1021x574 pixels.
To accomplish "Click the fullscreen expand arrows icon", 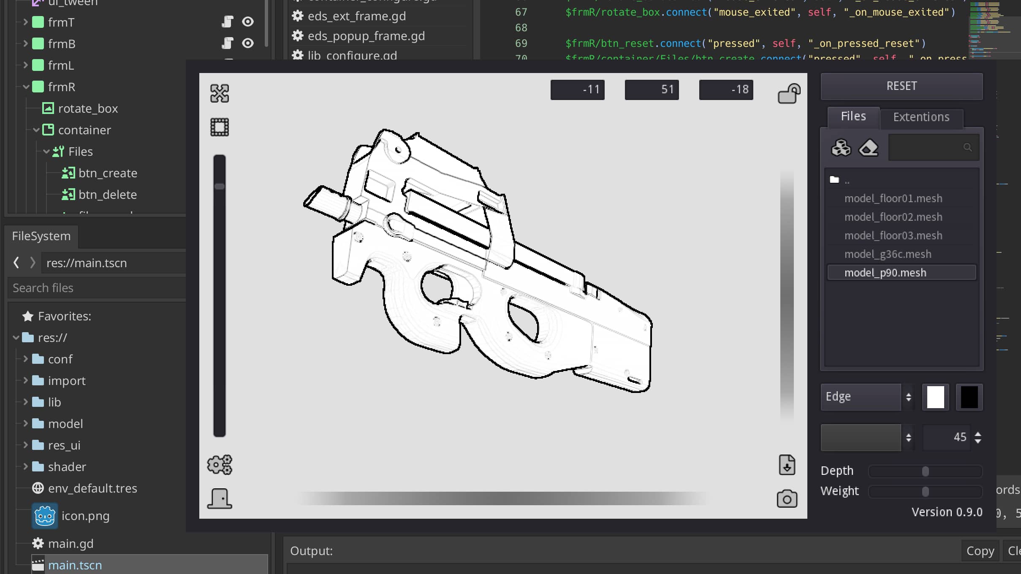I will tap(220, 93).
